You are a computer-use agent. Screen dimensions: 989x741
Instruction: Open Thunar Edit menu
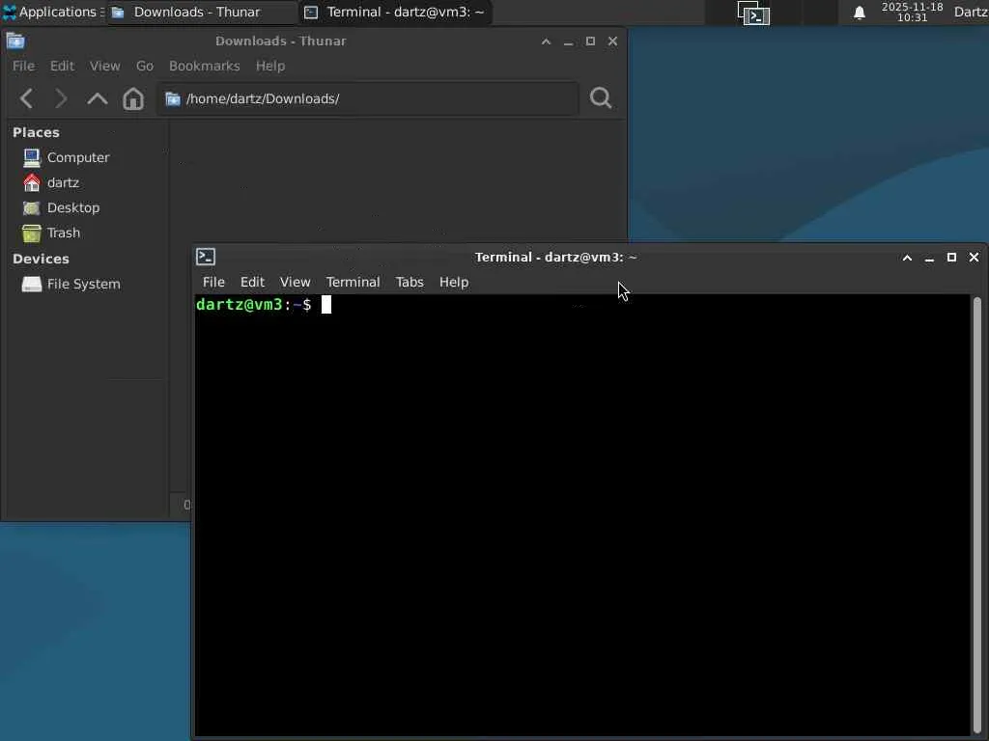pyautogui.click(x=62, y=66)
